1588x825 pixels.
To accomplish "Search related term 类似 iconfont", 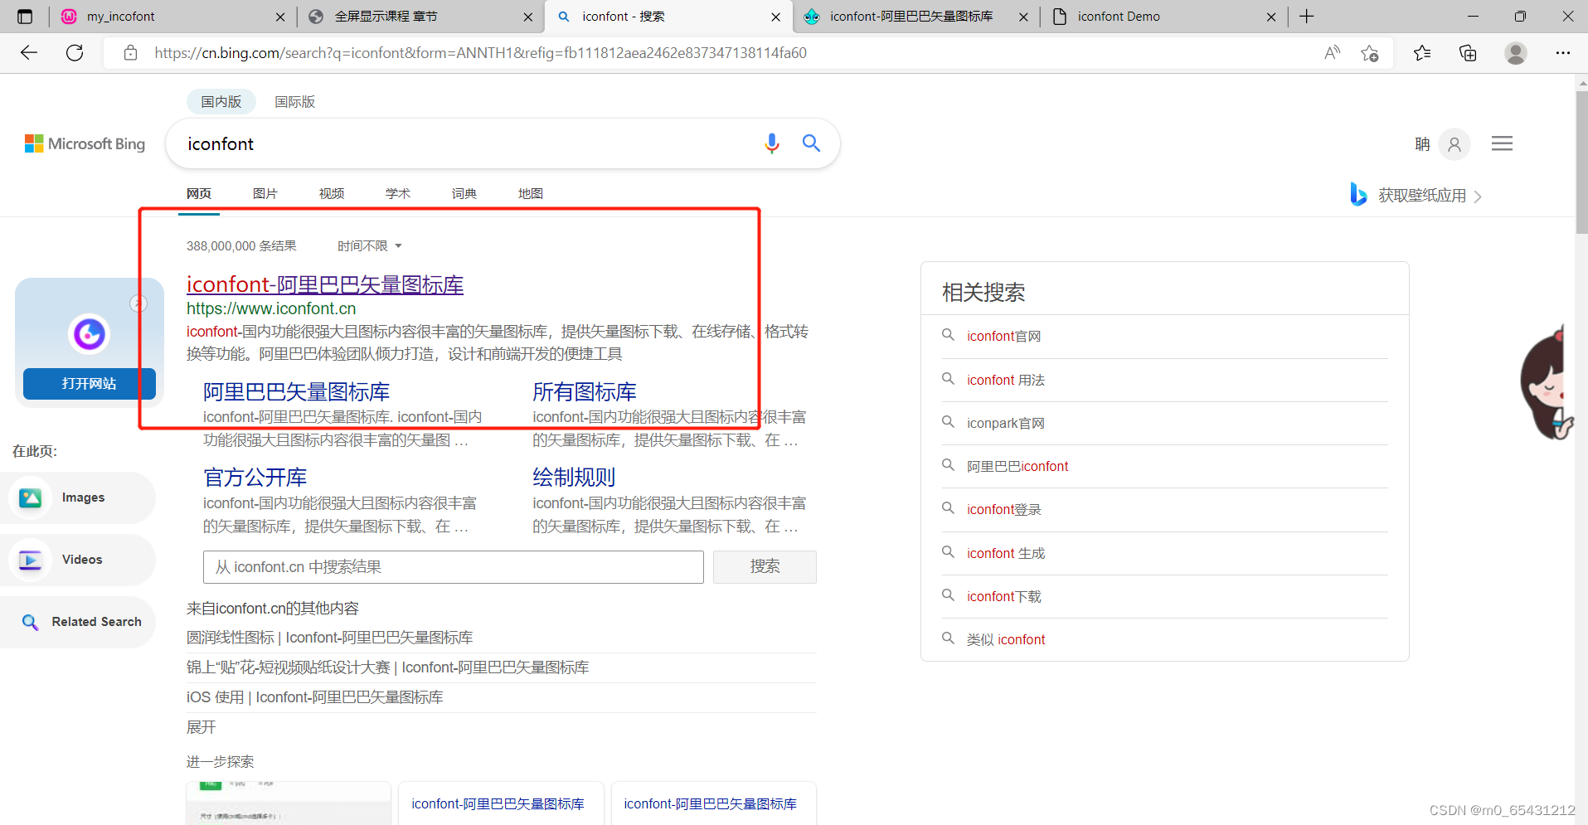I will [x=1006, y=639].
